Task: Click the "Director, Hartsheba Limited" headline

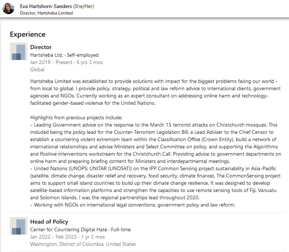Action: point(46,13)
